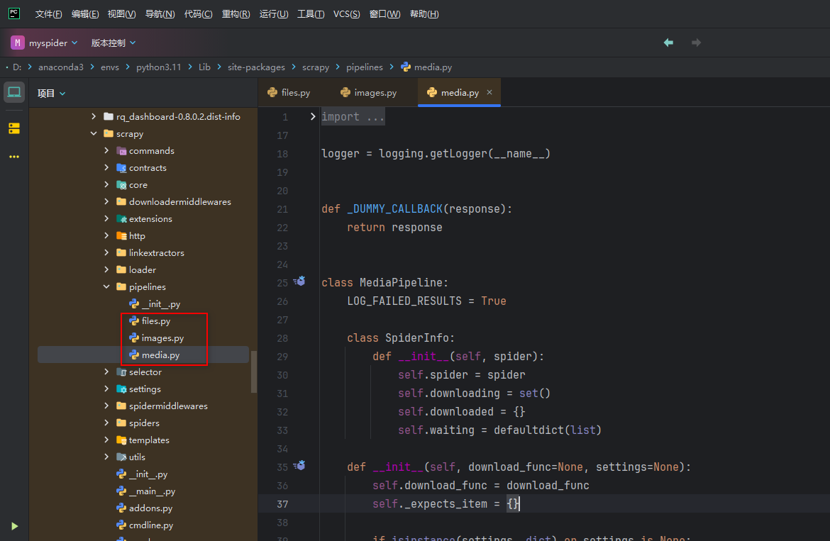Click the Python icon on the images.py tab
Viewport: 830px width, 541px height.
[x=347, y=92]
